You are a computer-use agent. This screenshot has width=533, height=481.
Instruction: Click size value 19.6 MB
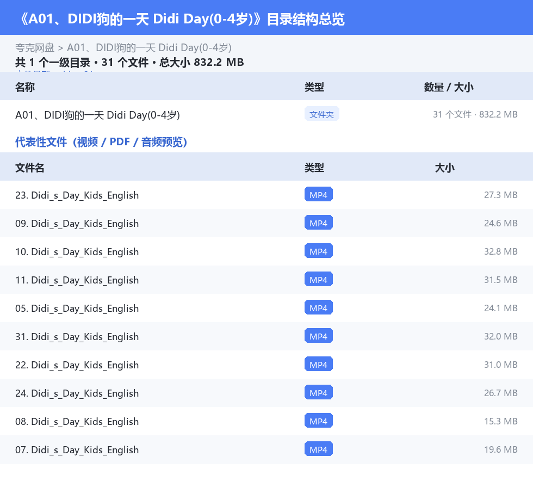click(x=501, y=449)
